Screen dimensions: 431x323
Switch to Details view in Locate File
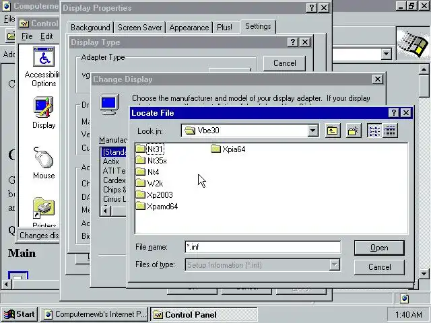click(x=390, y=131)
